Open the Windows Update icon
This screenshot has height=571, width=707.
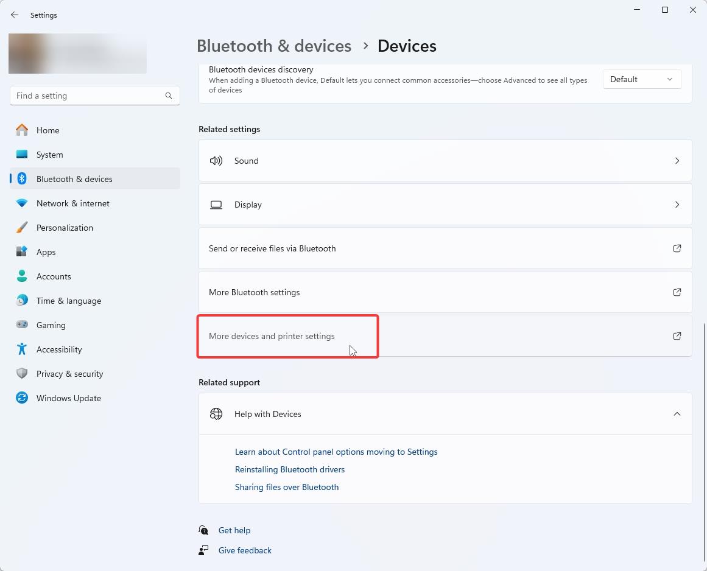[x=22, y=398]
